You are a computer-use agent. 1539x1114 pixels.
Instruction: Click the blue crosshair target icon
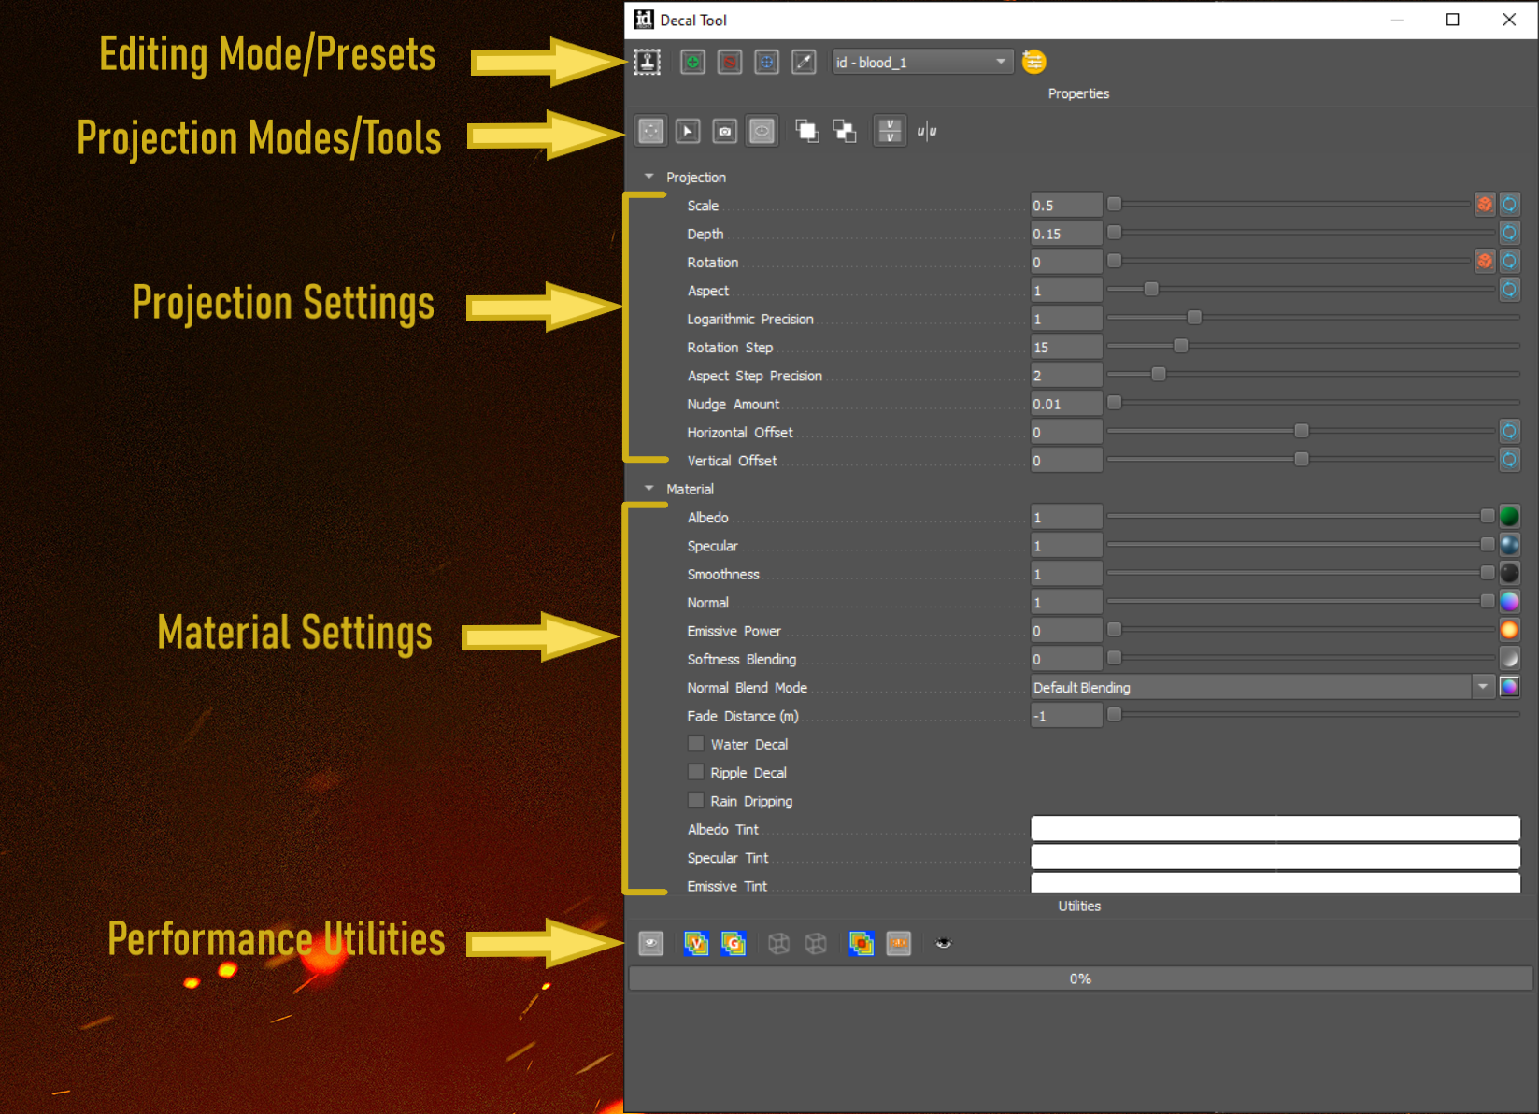tap(766, 63)
